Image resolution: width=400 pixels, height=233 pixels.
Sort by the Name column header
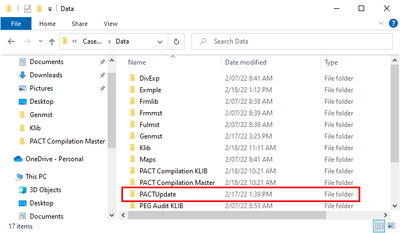[137, 62]
